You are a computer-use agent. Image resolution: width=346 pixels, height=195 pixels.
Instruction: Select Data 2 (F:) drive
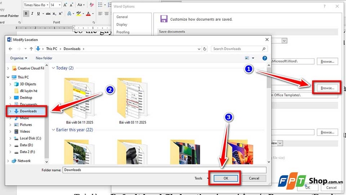[x=27, y=152]
